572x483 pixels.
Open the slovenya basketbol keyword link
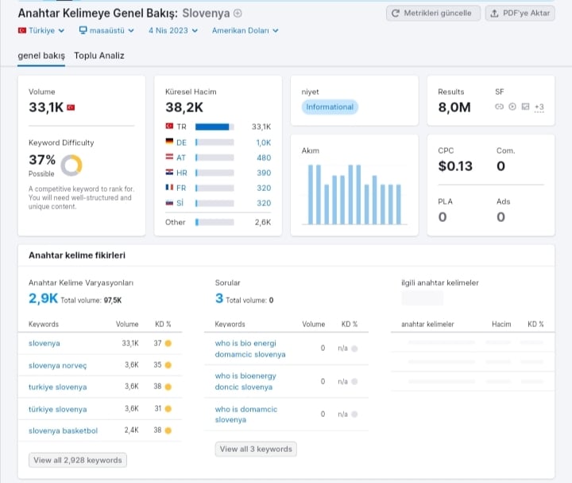click(x=63, y=430)
